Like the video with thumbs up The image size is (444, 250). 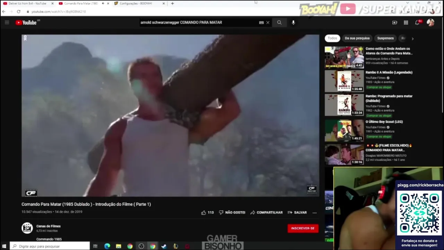(x=204, y=212)
